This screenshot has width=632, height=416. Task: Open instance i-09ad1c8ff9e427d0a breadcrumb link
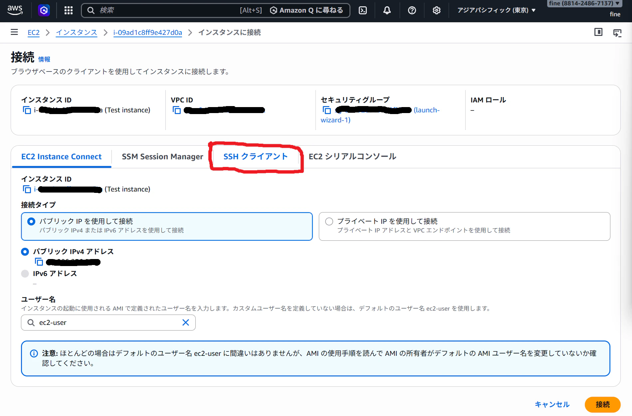148,33
